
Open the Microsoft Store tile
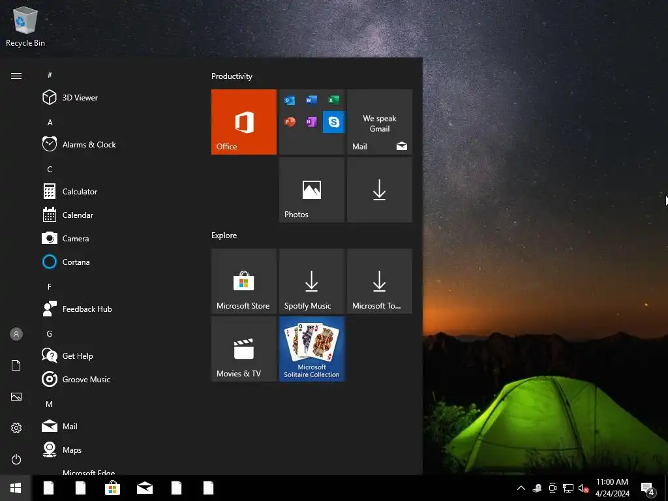click(244, 281)
